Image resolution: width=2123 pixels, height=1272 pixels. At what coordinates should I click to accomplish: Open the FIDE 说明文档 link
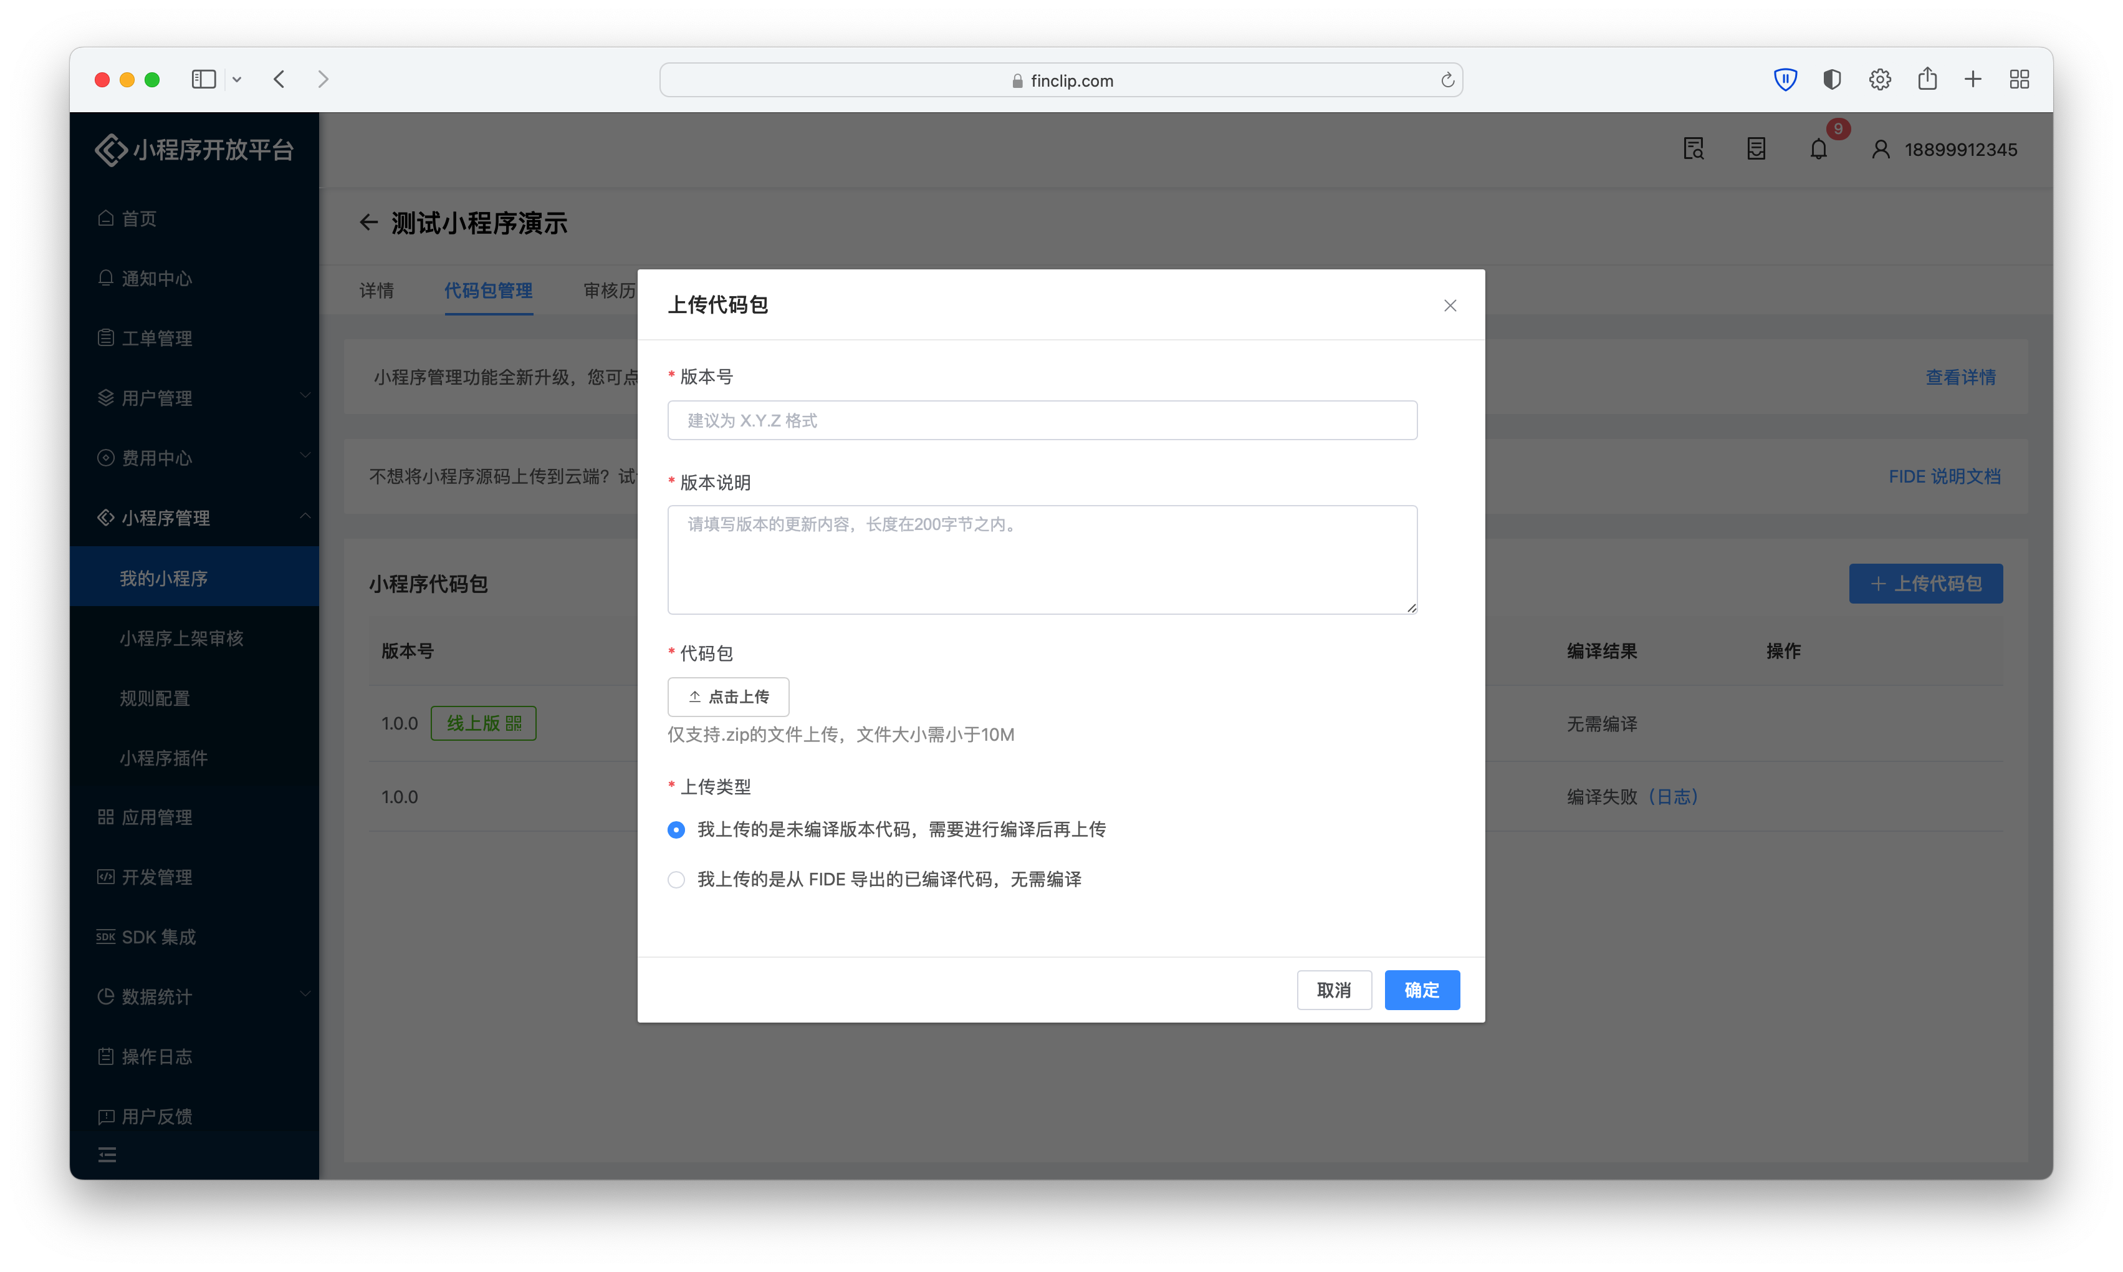point(1944,476)
